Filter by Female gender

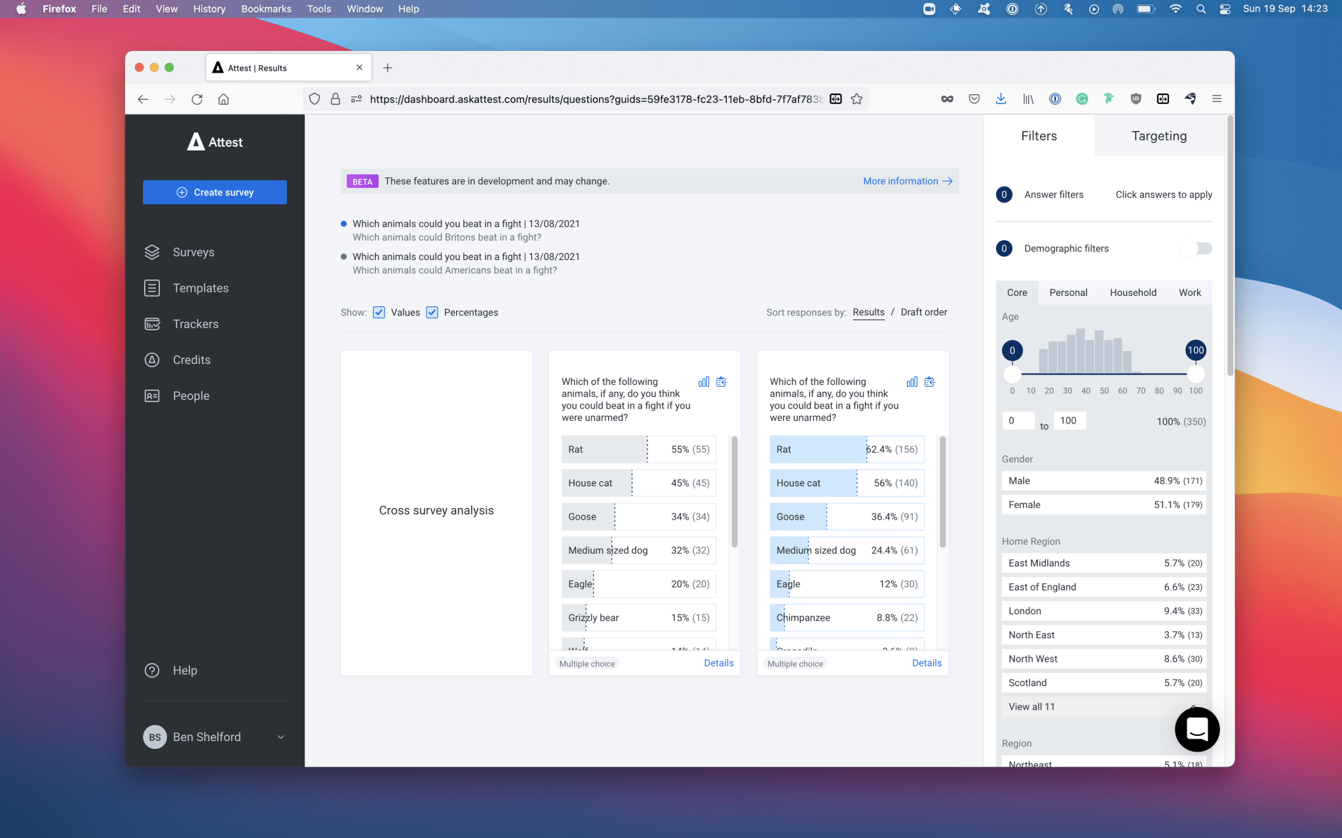(1103, 505)
